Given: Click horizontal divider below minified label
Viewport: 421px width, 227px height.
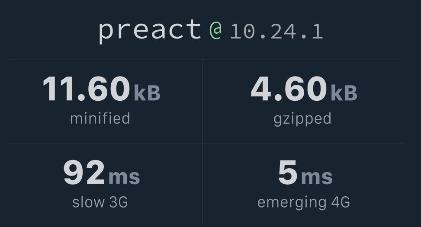Looking at the screenshot, I should click(105, 143).
